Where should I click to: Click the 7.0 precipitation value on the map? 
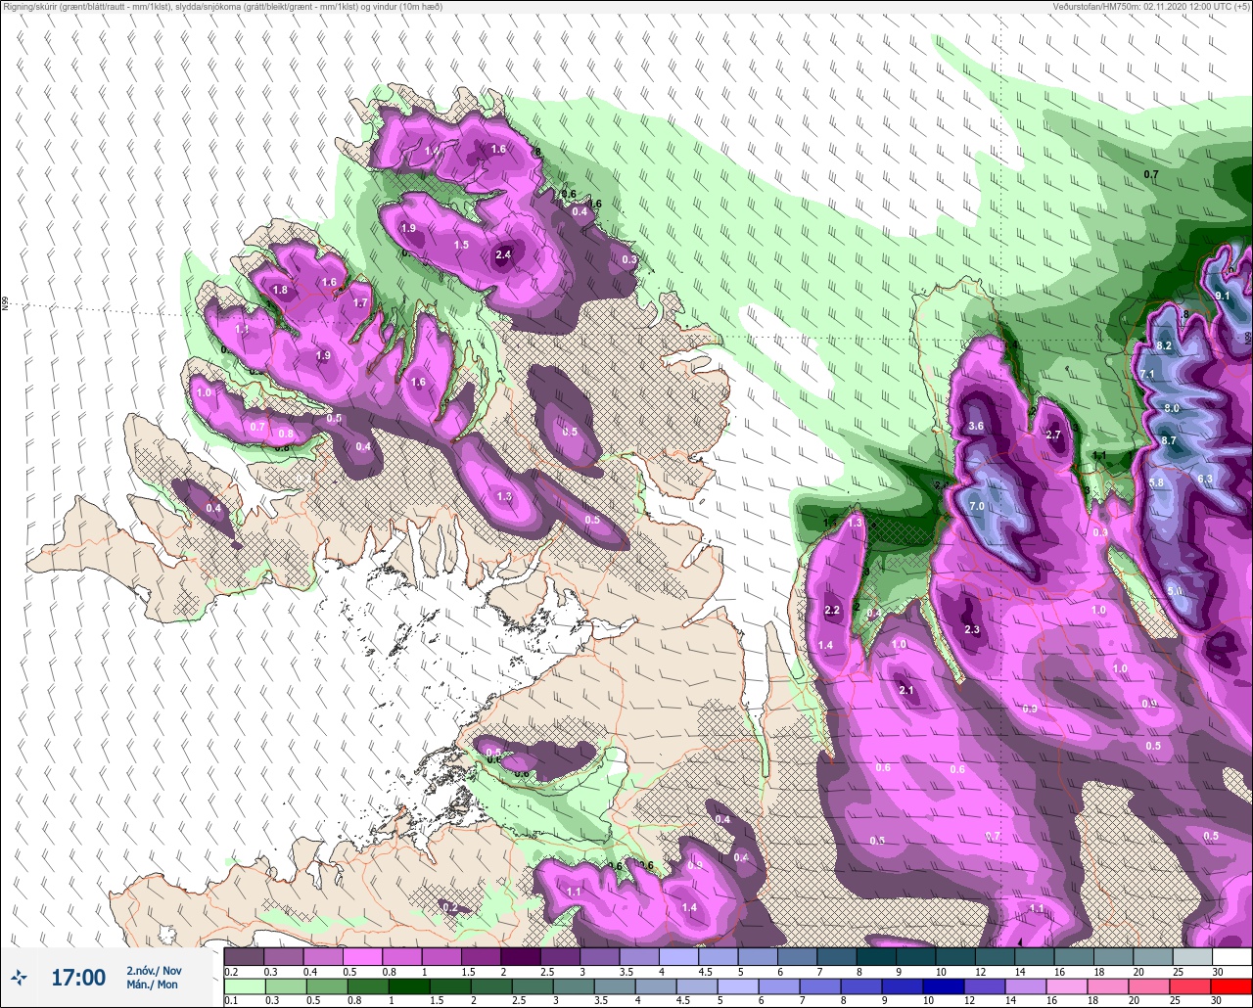976,506
